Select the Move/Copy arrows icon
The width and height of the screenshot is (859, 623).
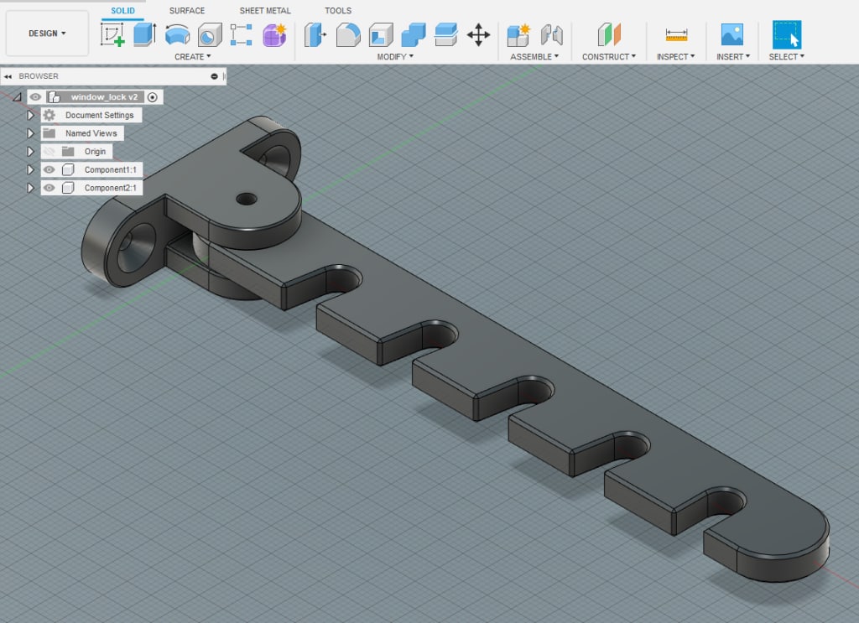pyautogui.click(x=478, y=34)
